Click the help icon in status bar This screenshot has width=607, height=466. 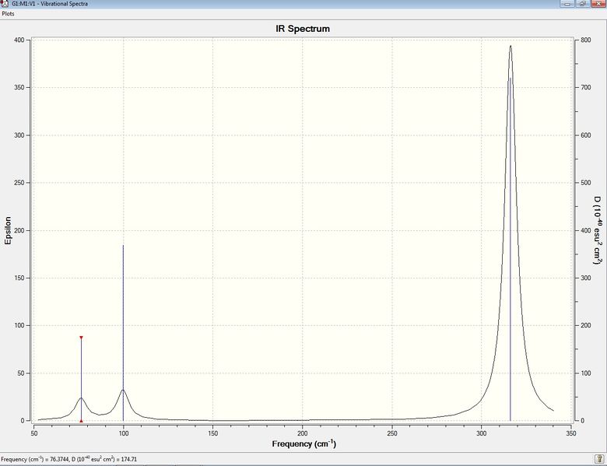[x=599, y=459]
